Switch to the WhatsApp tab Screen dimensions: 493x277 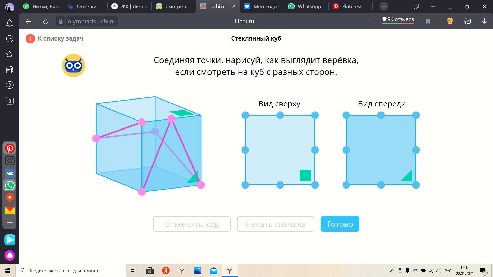pos(305,6)
